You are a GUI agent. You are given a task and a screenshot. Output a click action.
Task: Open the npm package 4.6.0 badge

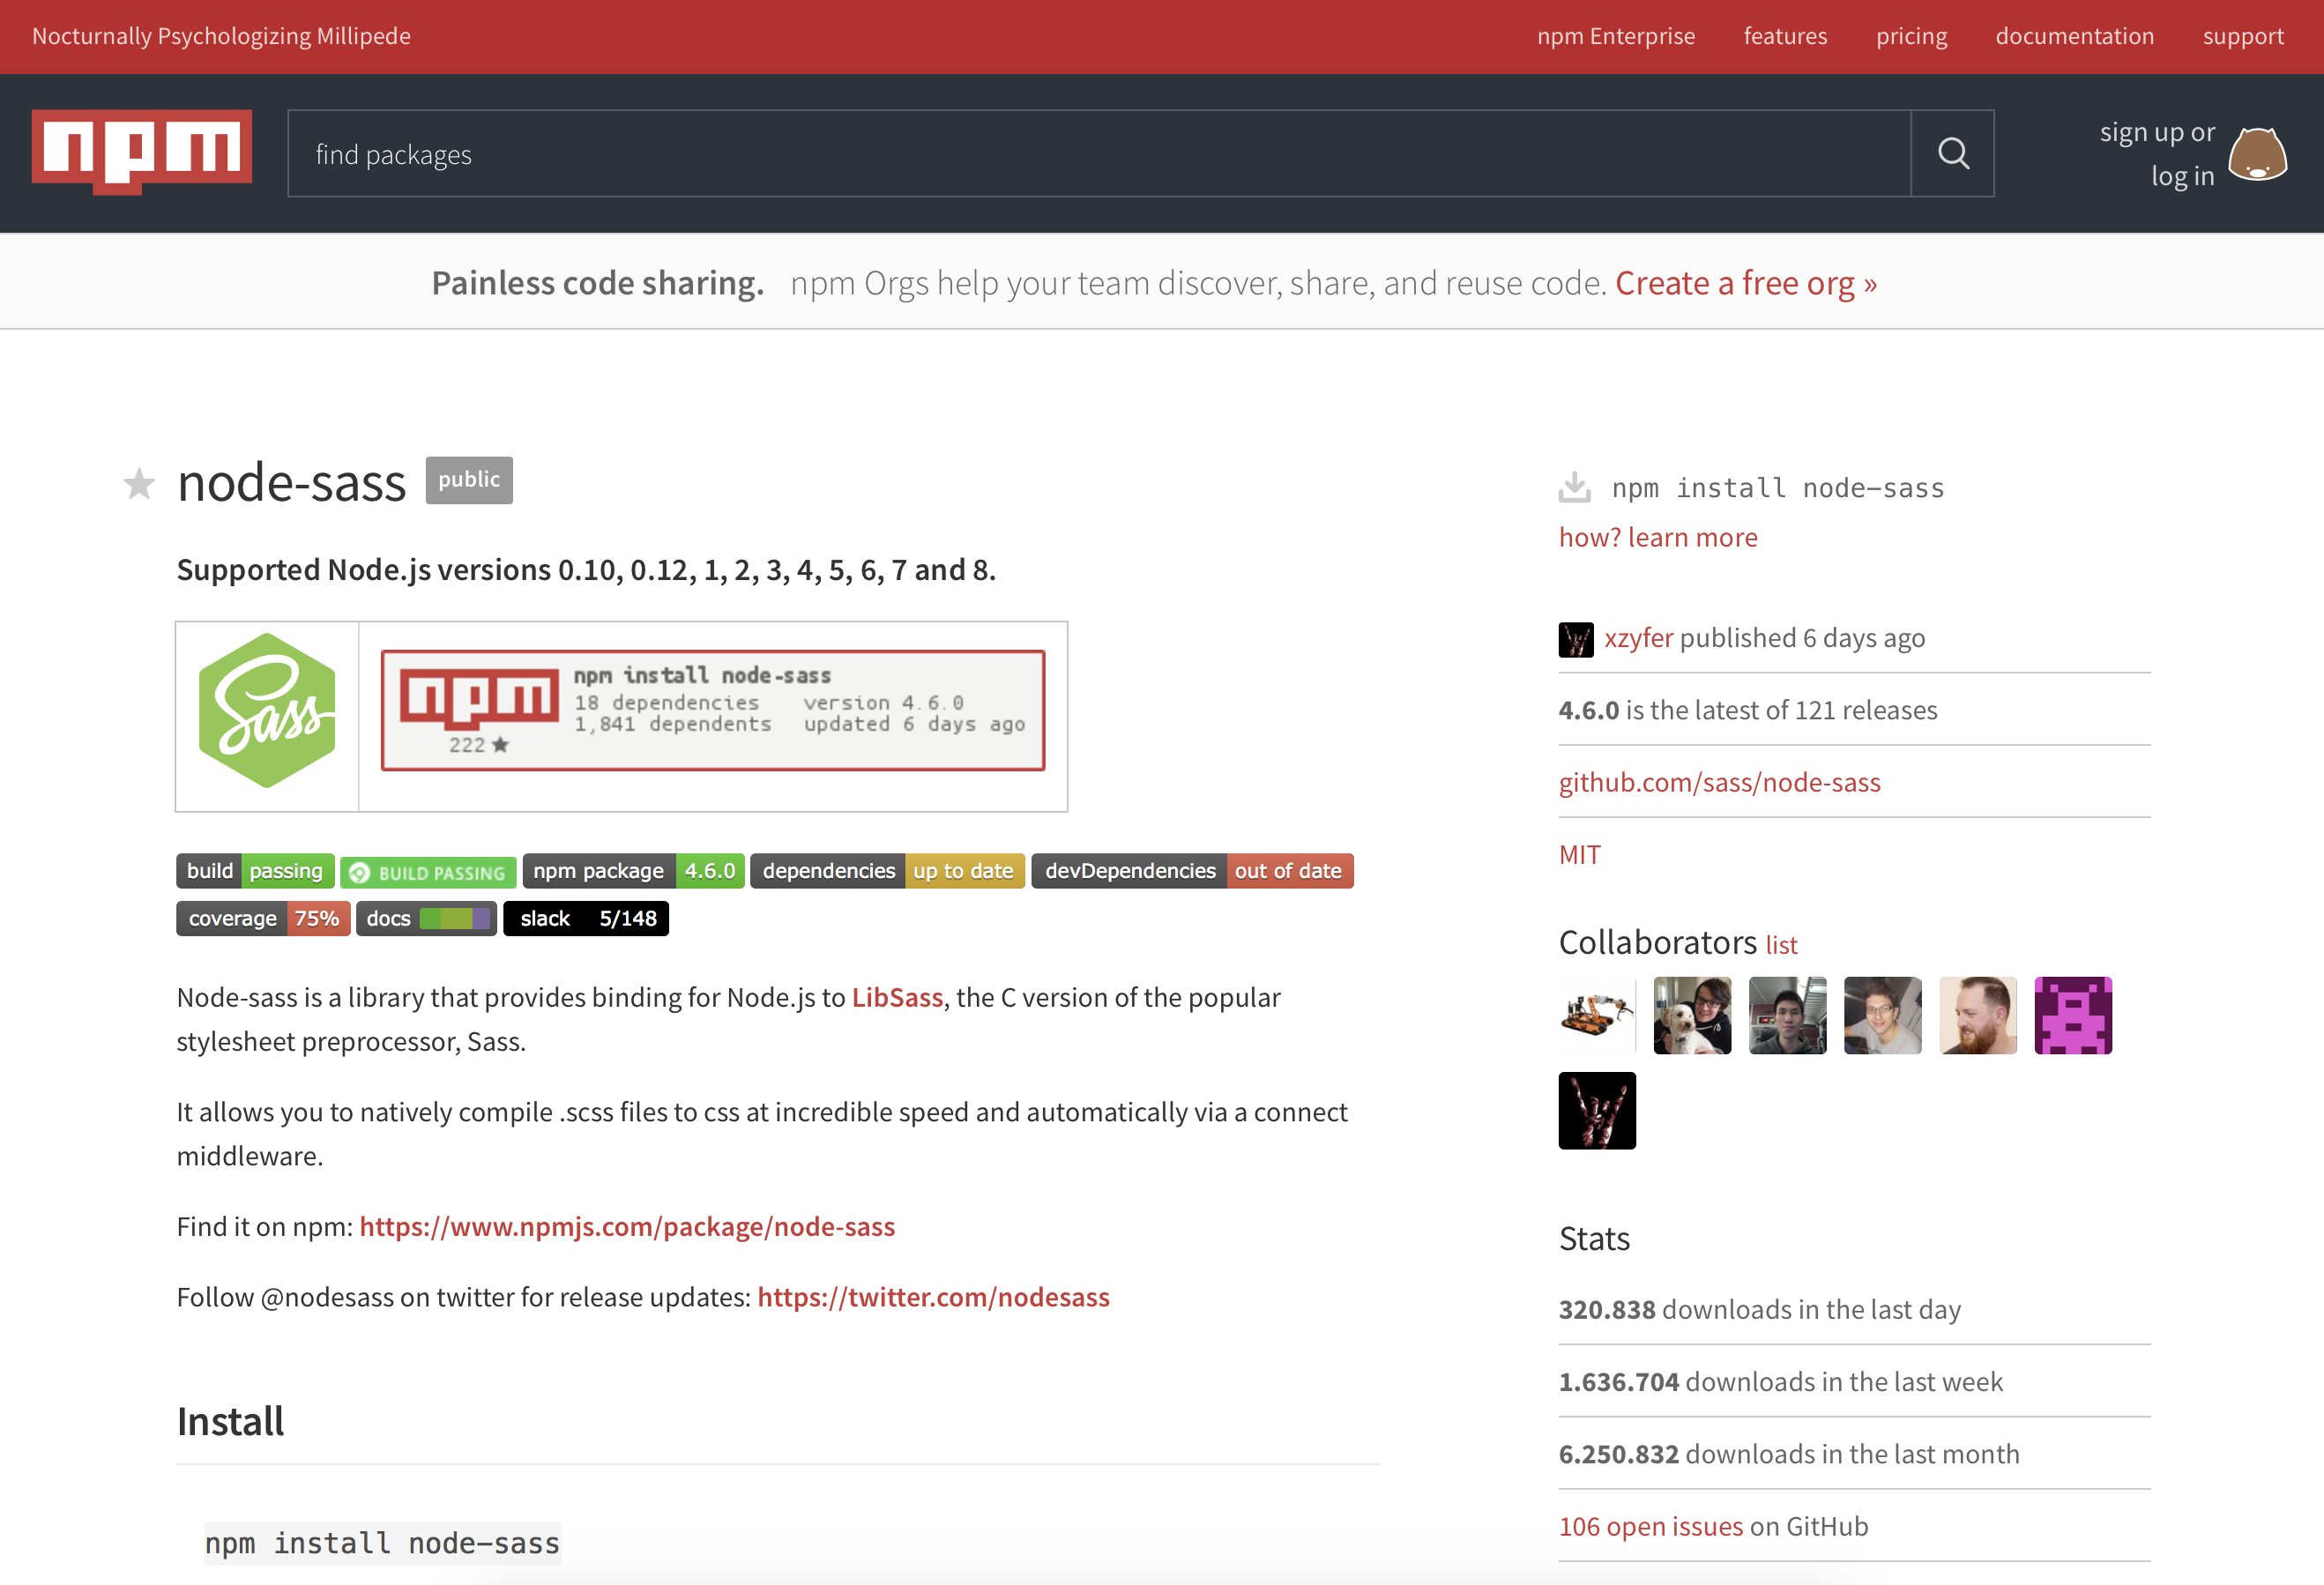pyautogui.click(x=634, y=871)
